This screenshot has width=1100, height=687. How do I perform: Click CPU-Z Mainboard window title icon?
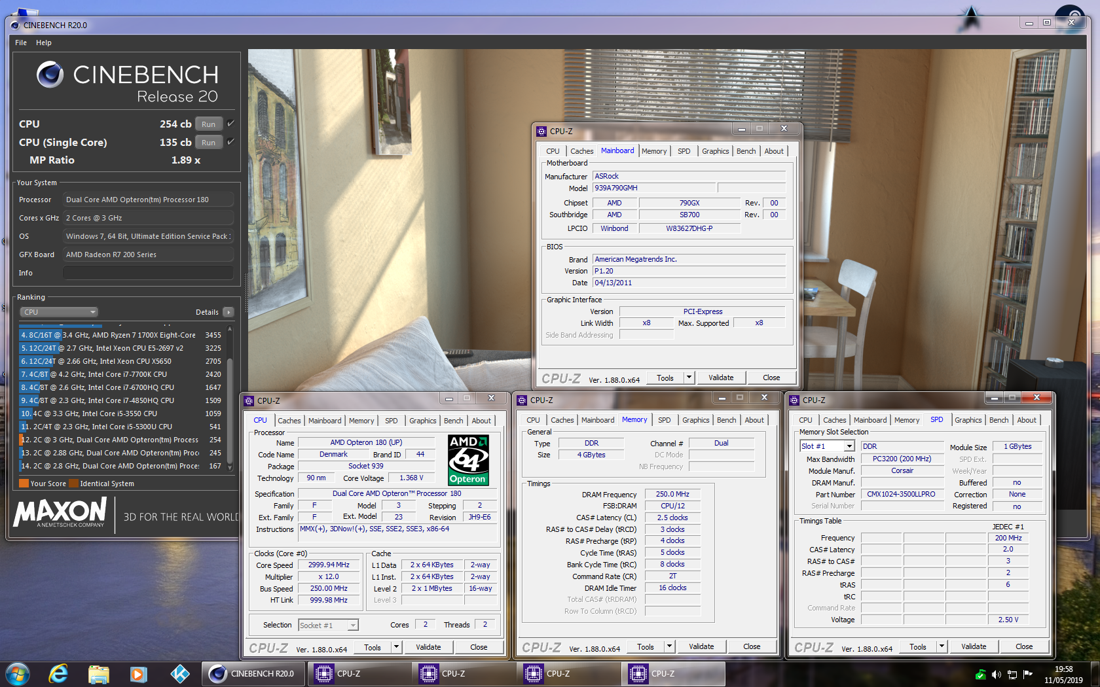[541, 132]
